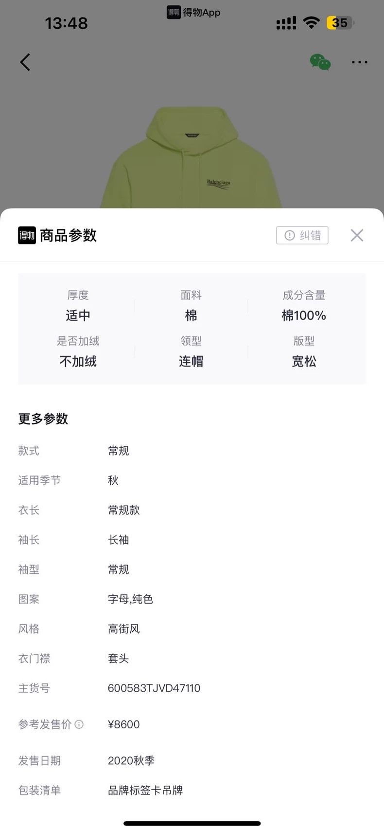Share via the green WeChat icon
The height and width of the screenshot is (833, 384).
coord(320,62)
